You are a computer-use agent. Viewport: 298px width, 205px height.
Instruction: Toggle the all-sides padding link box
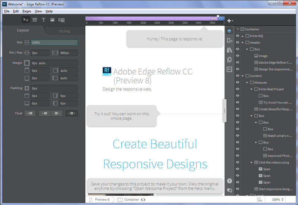(x=27, y=88)
